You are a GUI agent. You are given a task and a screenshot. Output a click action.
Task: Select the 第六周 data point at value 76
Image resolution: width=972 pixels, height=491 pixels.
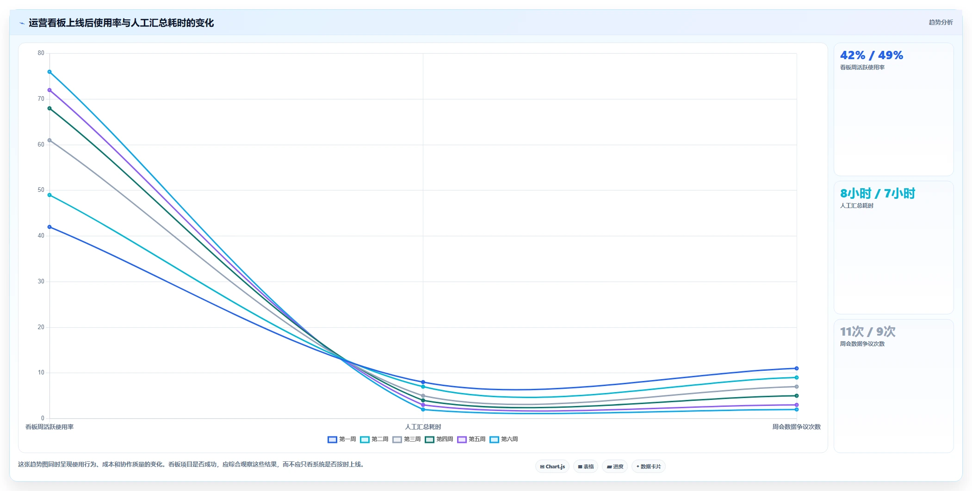click(50, 72)
